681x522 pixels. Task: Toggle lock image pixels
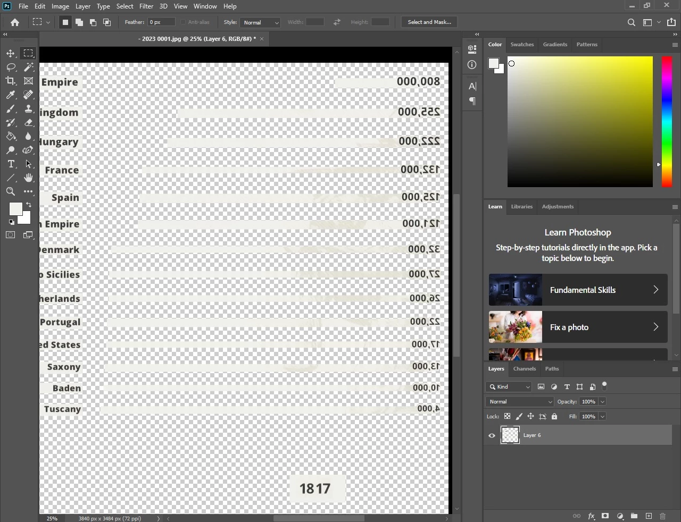[519, 417]
